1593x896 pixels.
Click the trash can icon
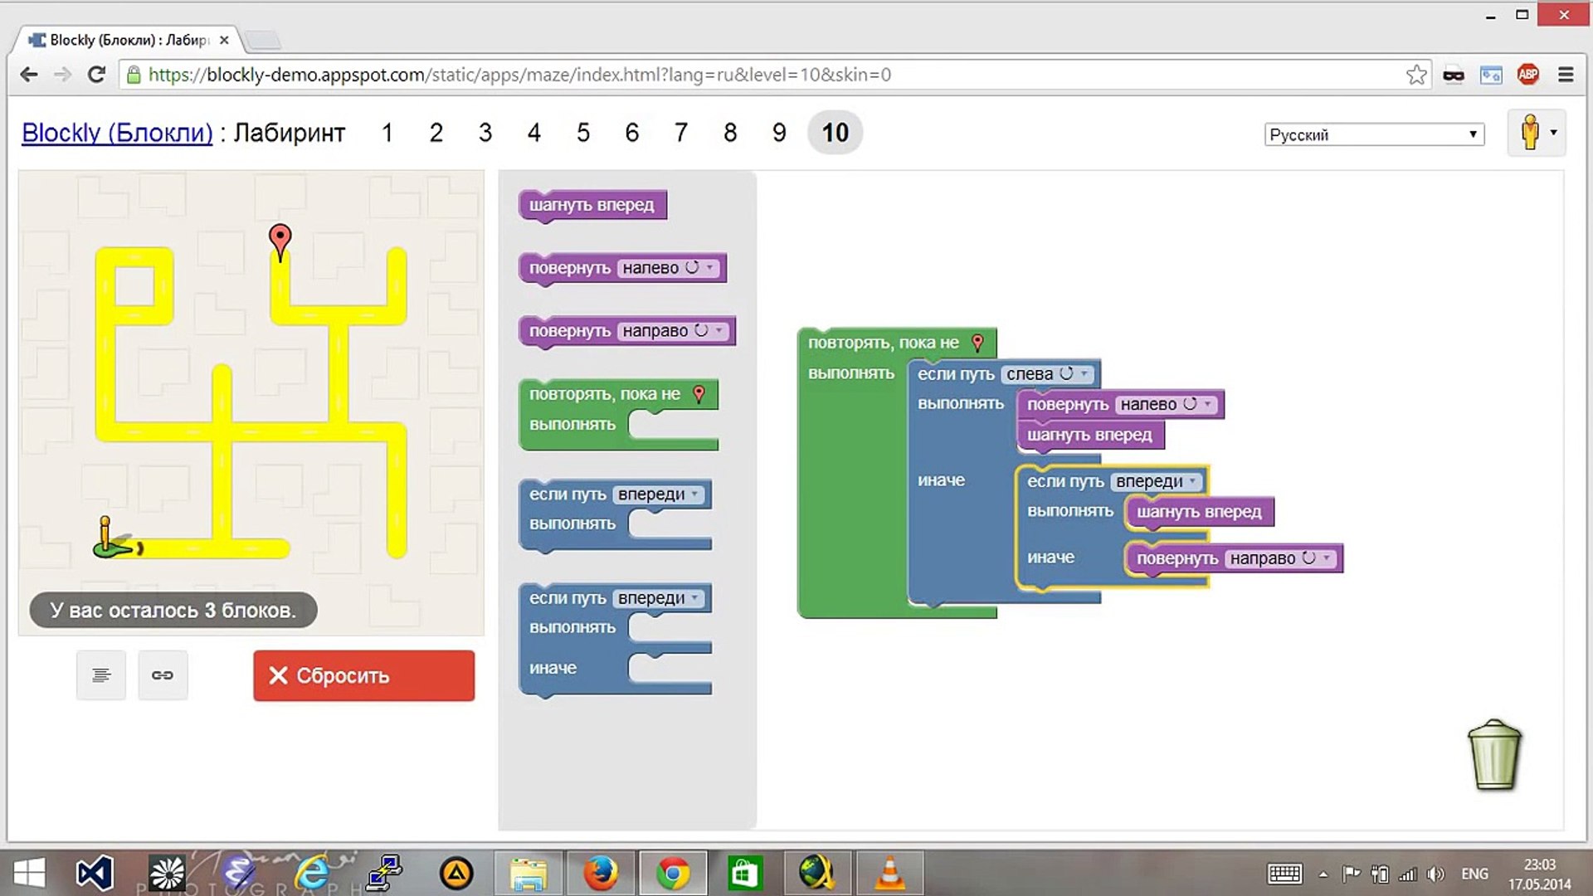1494,755
